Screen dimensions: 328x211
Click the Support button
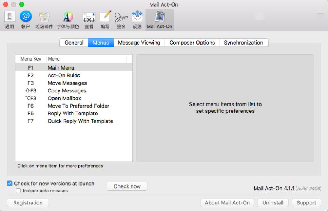(306, 203)
